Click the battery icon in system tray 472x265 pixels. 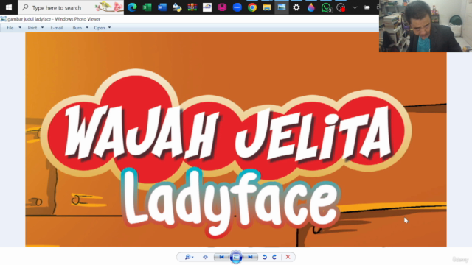[x=367, y=7]
